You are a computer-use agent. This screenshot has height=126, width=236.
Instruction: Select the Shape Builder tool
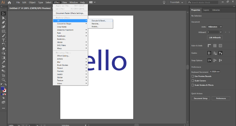(4, 53)
